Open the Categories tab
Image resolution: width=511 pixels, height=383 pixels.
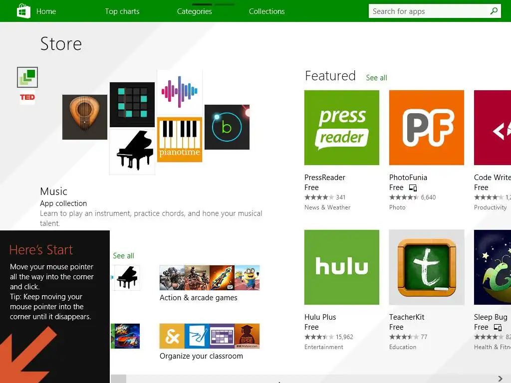195,11
